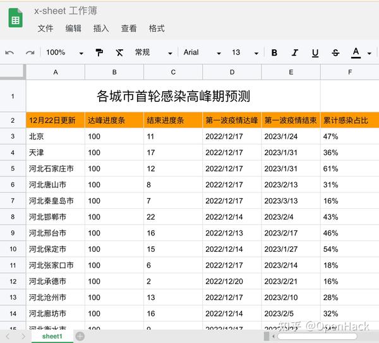Select the 2023/1/24 end date cell
Screen dimensions: 379x343
291,136
